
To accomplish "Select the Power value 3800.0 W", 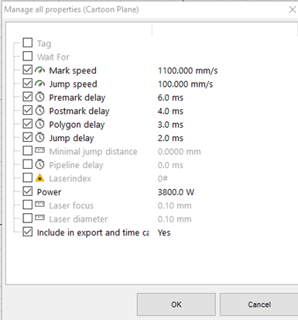I will pos(176,192).
